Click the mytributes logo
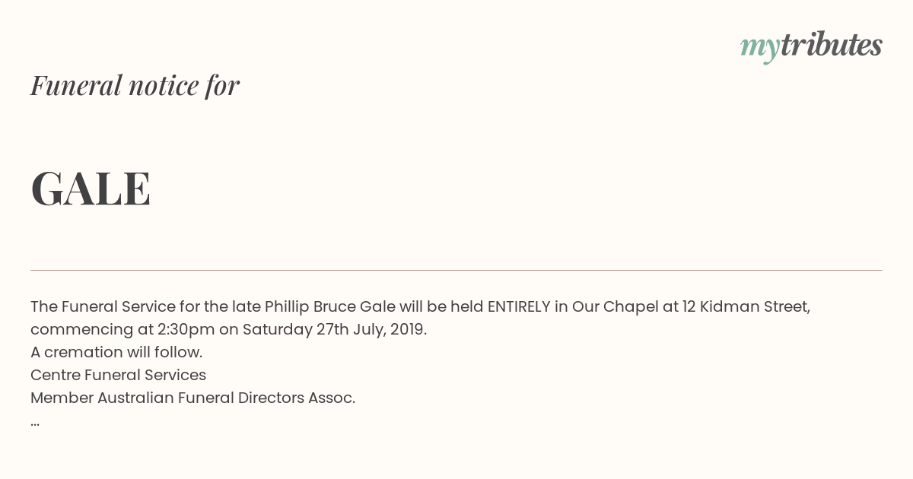The image size is (913, 479). point(811,47)
